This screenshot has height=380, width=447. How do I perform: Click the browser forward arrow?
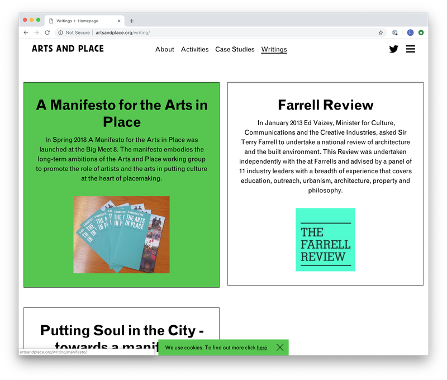(x=36, y=33)
